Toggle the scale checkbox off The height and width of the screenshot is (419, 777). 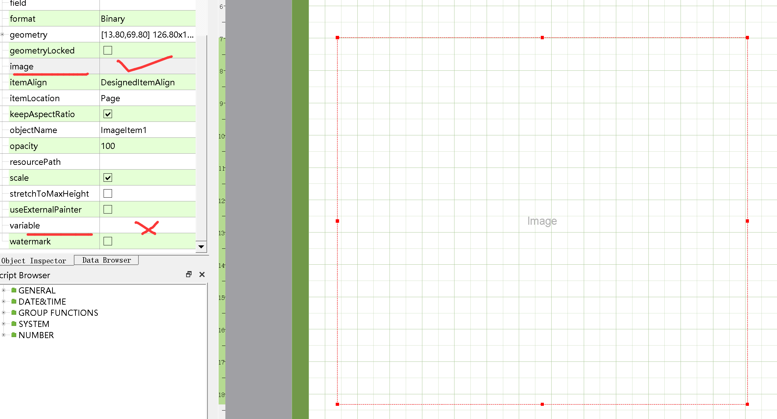click(108, 177)
